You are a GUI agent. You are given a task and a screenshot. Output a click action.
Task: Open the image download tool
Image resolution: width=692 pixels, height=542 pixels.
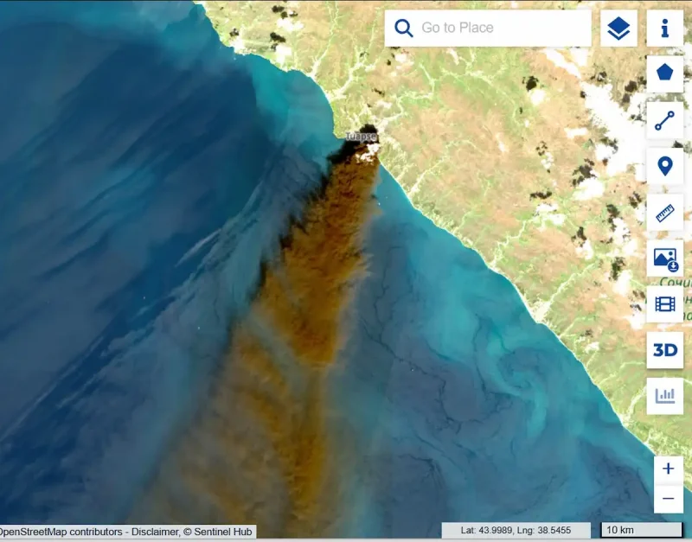pos(664,258)
